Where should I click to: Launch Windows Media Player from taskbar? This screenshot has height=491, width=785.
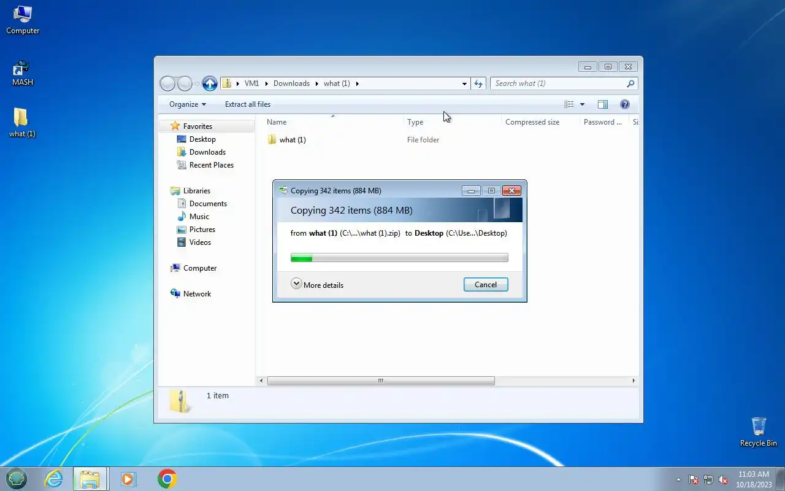pos(128,479)
